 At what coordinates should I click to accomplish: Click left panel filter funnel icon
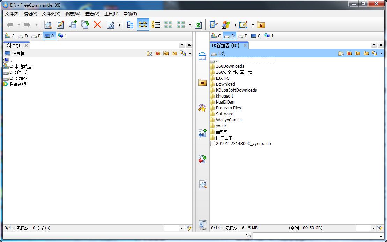pyautogui.click(x=188, y=228)
